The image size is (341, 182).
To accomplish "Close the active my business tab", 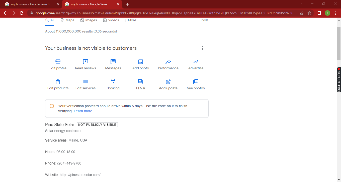I will point(118,4).
